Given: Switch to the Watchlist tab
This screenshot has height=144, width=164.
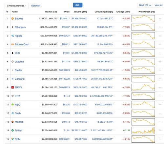Looking at the screenshot, I should (x=35, y=6).
